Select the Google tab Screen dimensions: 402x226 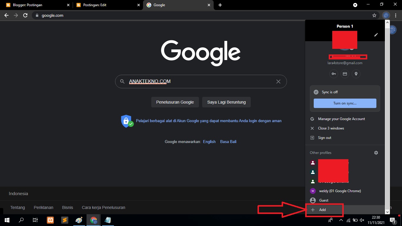click(178, 5)
